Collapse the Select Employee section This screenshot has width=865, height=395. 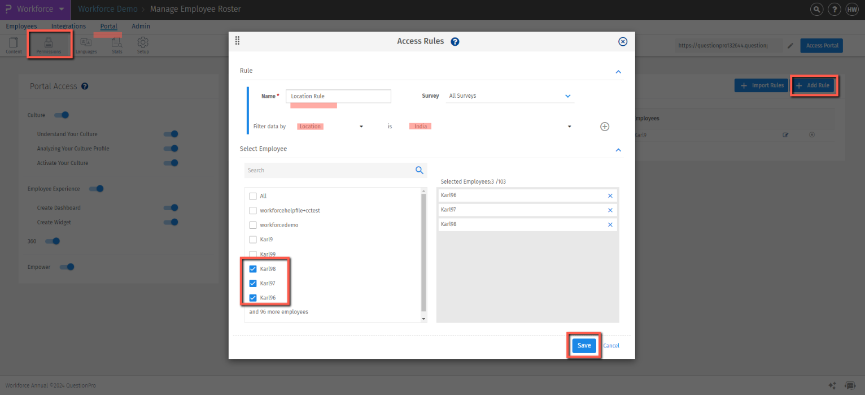coord(618,150)
